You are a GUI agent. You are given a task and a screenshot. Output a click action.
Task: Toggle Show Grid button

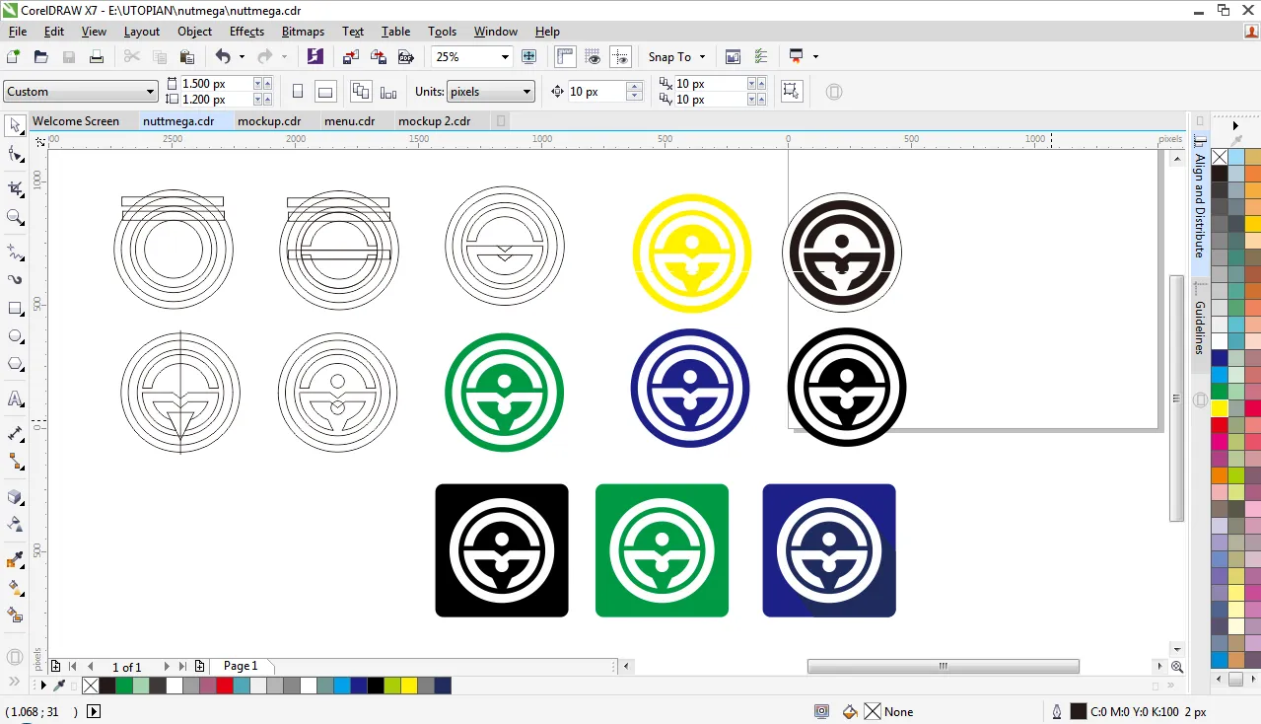(593, 57)
